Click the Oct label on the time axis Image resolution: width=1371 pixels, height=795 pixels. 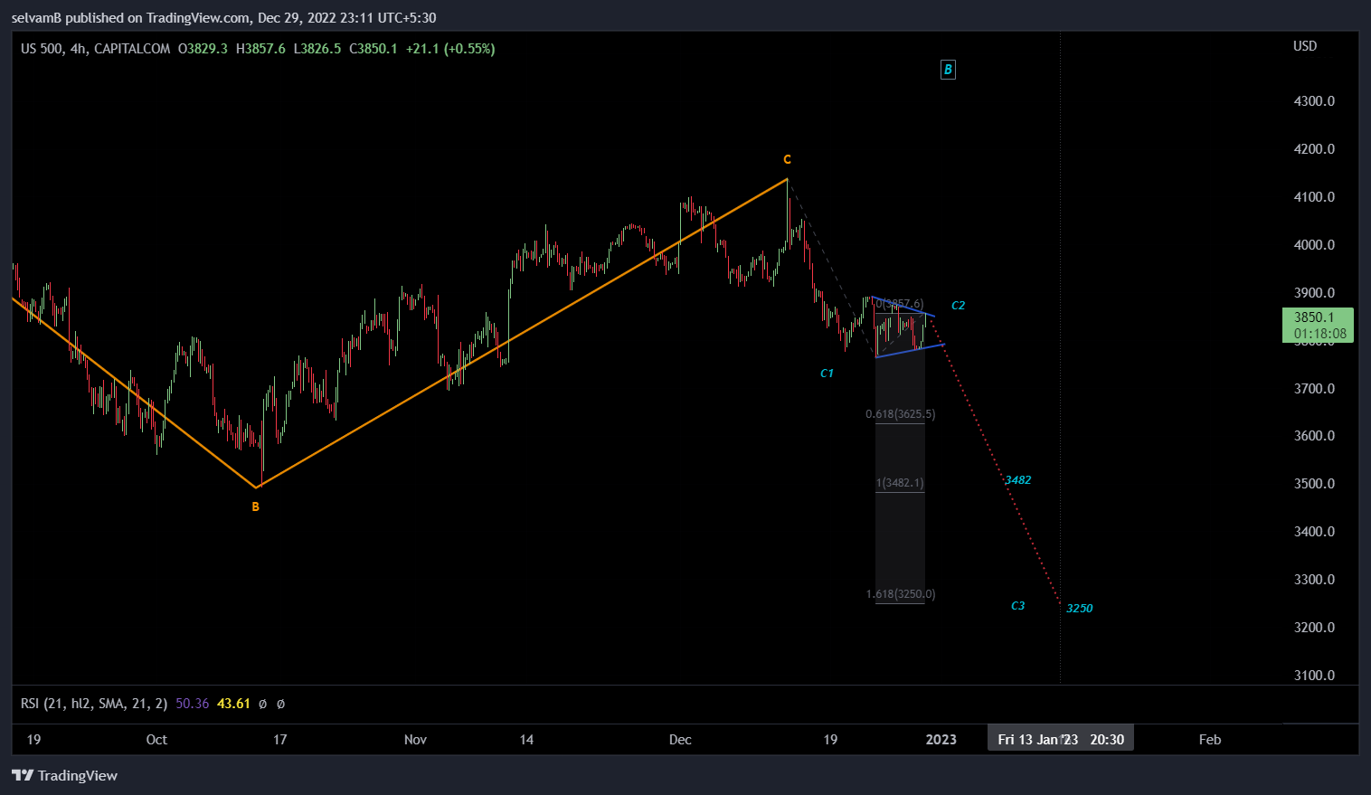coord(156,740)
